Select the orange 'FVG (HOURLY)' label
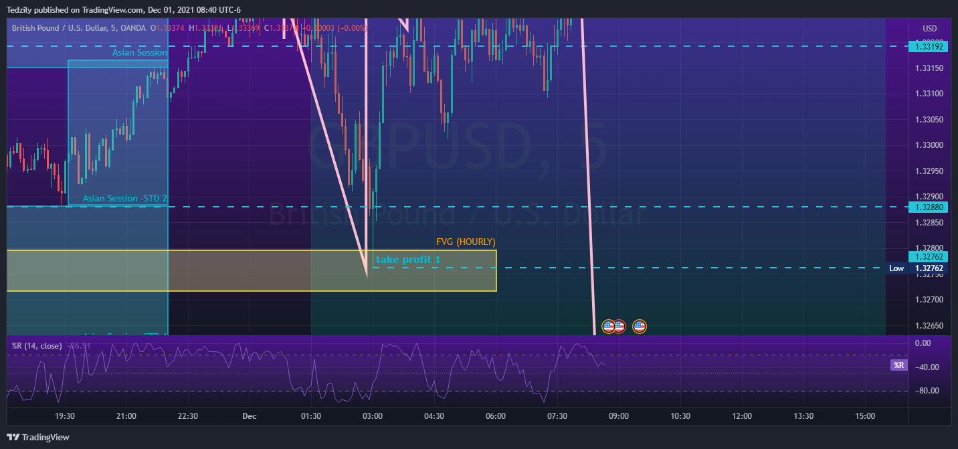This screenshot has height=449, width=958. (x=466, y=242)
